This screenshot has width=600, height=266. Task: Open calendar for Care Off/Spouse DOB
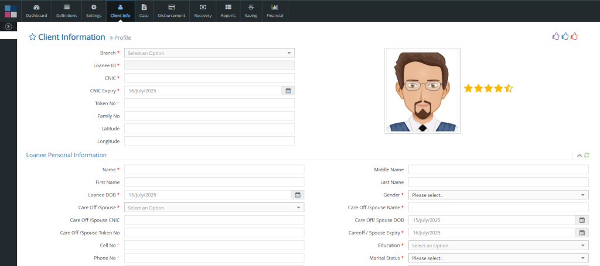[582, 220]
